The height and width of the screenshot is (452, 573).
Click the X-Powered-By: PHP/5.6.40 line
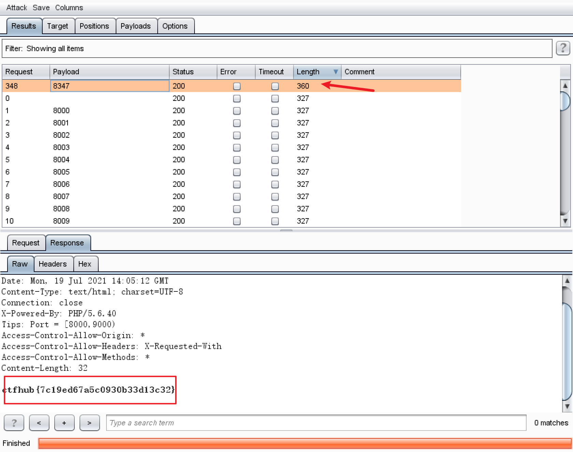click(59, 313)
